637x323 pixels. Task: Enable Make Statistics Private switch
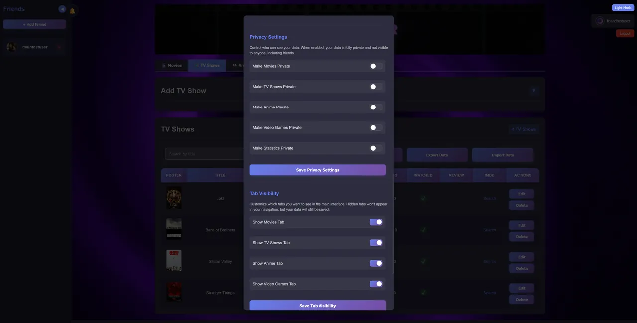tap(376, 148)
